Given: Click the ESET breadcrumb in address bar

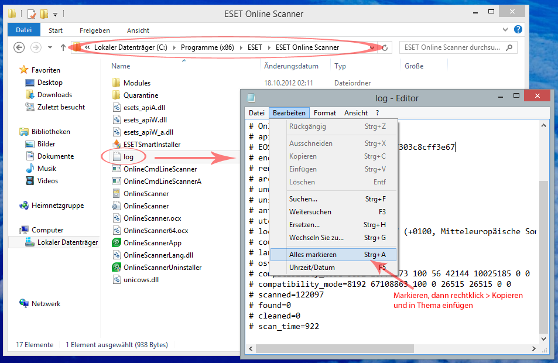Looking at the screenshot, I should click(255, 47).
